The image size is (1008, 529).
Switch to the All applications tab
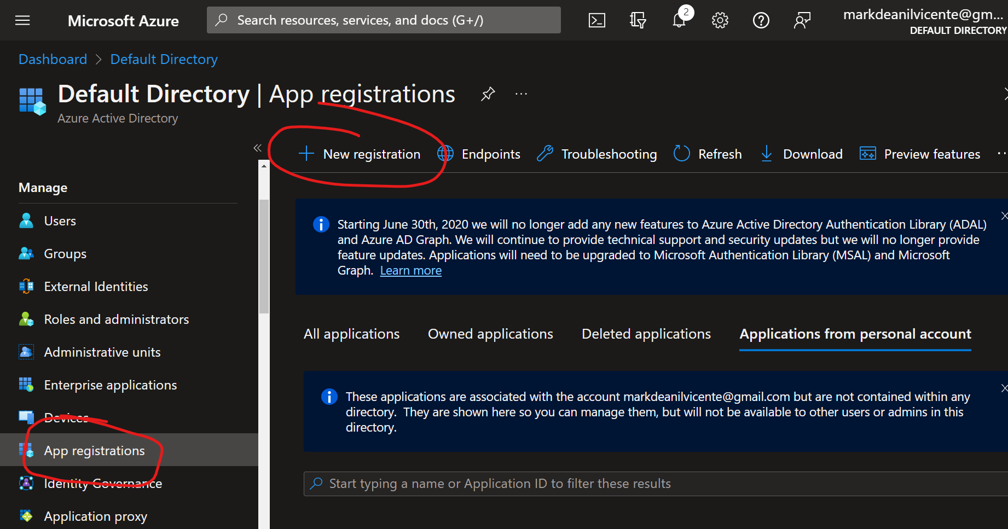pyautogui.click(x=352, y=334)
